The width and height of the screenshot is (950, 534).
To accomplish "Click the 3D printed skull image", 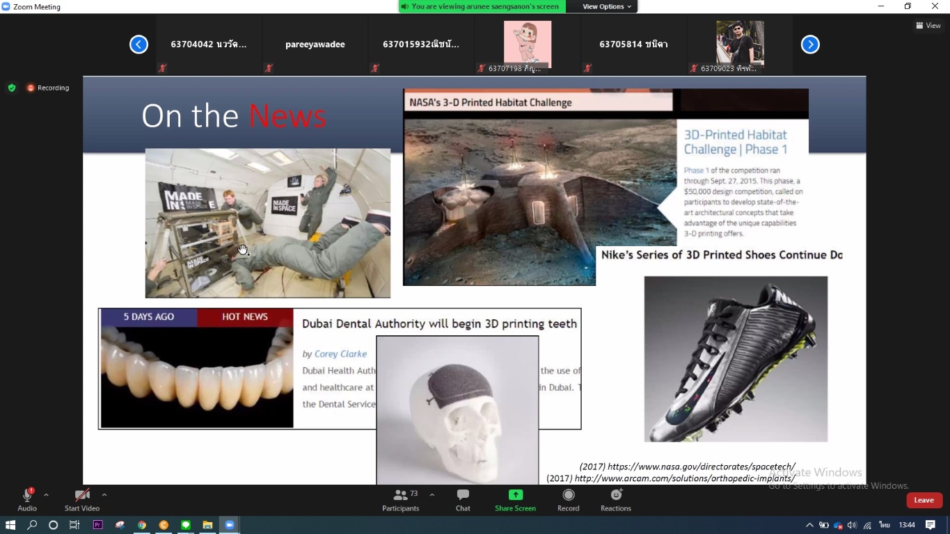I will 457,410.
